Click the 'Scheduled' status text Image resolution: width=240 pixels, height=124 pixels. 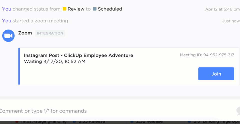pos(110,9)
